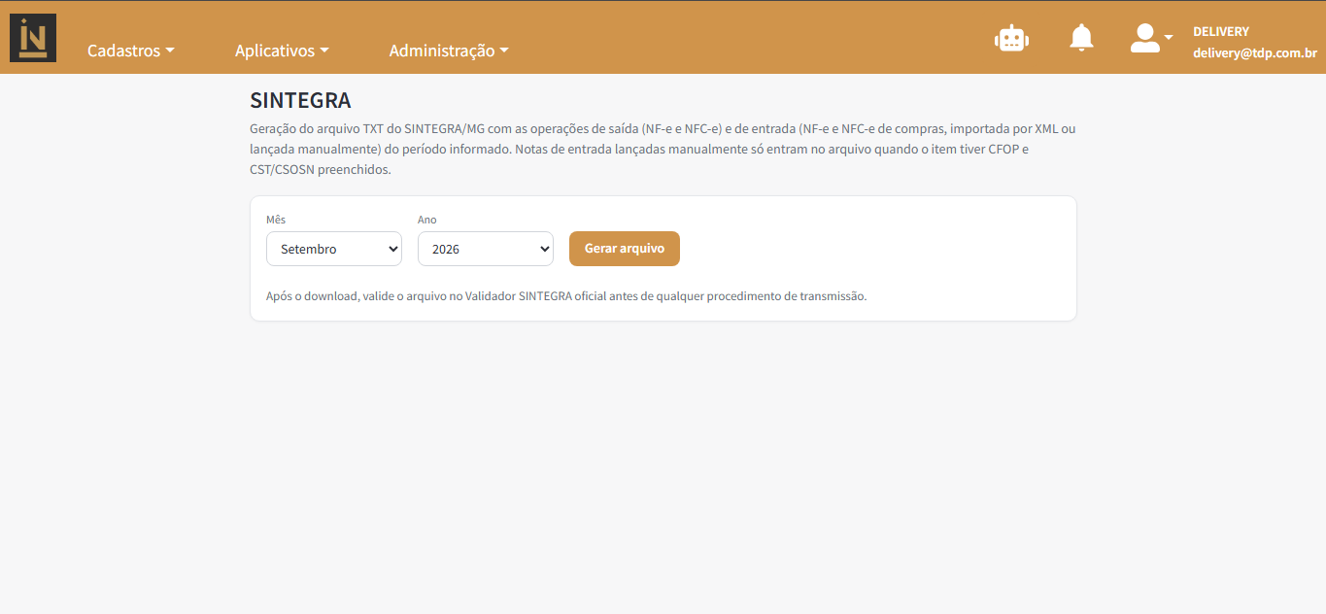
Task: Click the IN logo in the navbar
Action: point(33,38)
